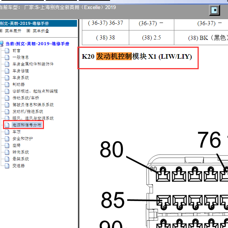Click page icon beside 制动器
Viewport: 228px width, 228px height.
(x=7, y=85)
